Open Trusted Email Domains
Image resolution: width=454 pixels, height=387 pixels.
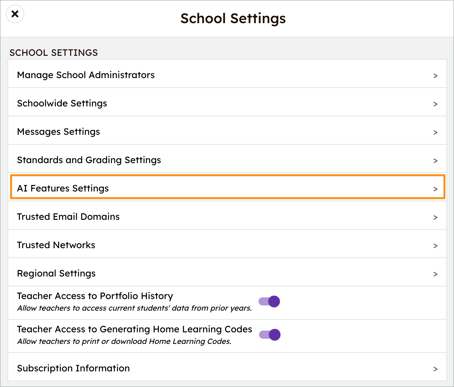click(x=69, y=217)
